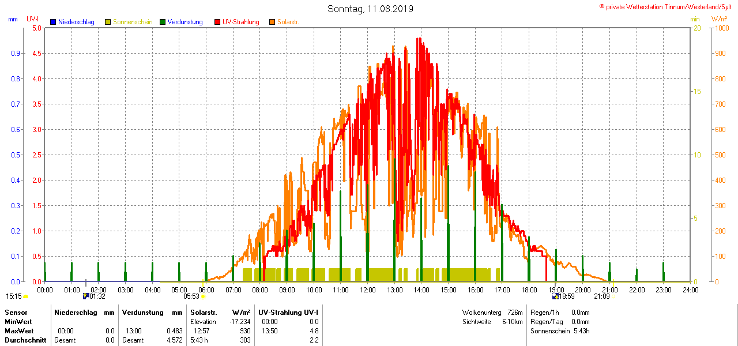The image size is (738, 346).
Task: Click the blue 0.9 mm axis value
Action: point(16,53)
